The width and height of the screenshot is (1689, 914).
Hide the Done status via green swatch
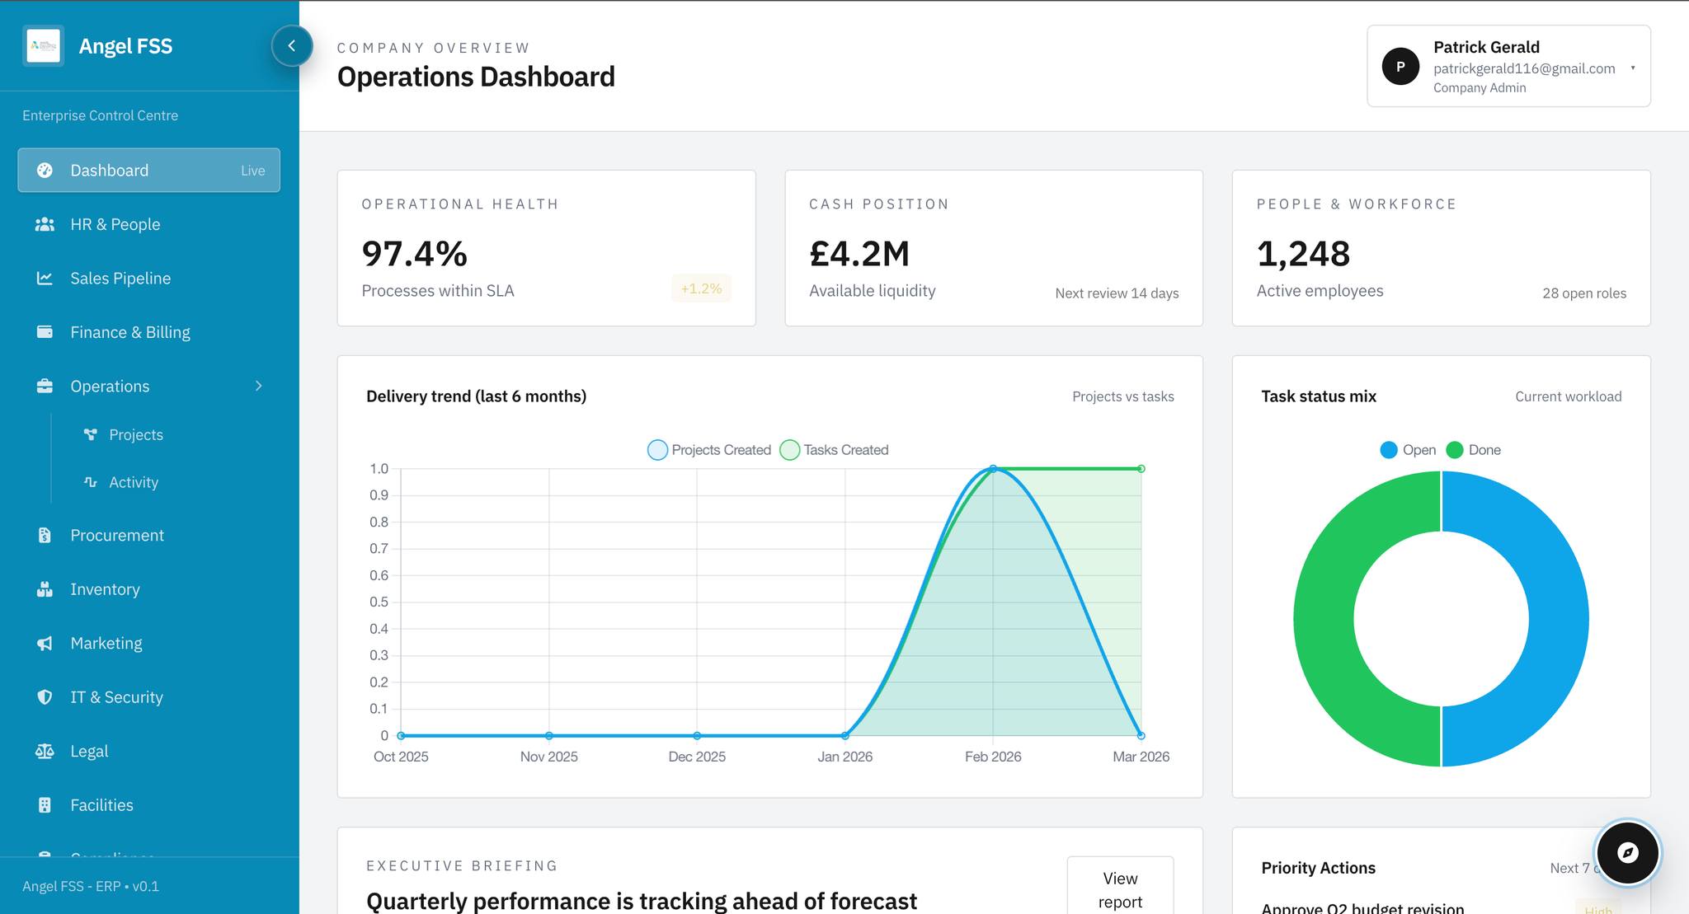tap(1455, 450)
